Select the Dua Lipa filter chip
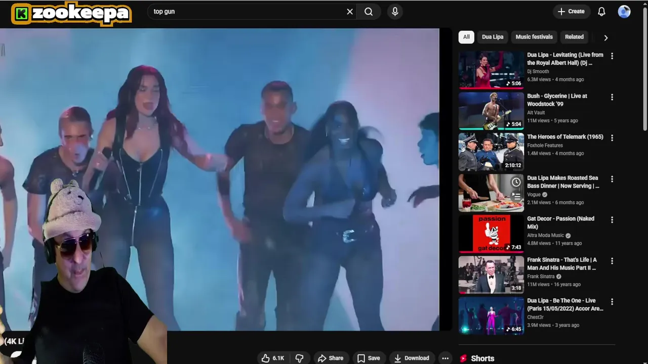This screenshot has width=648, height=364. (493, 37)
